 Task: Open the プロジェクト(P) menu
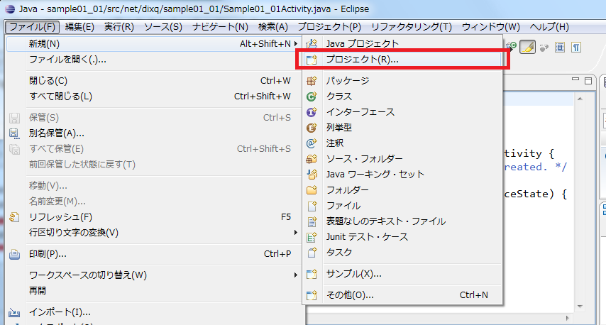(329, 27)
